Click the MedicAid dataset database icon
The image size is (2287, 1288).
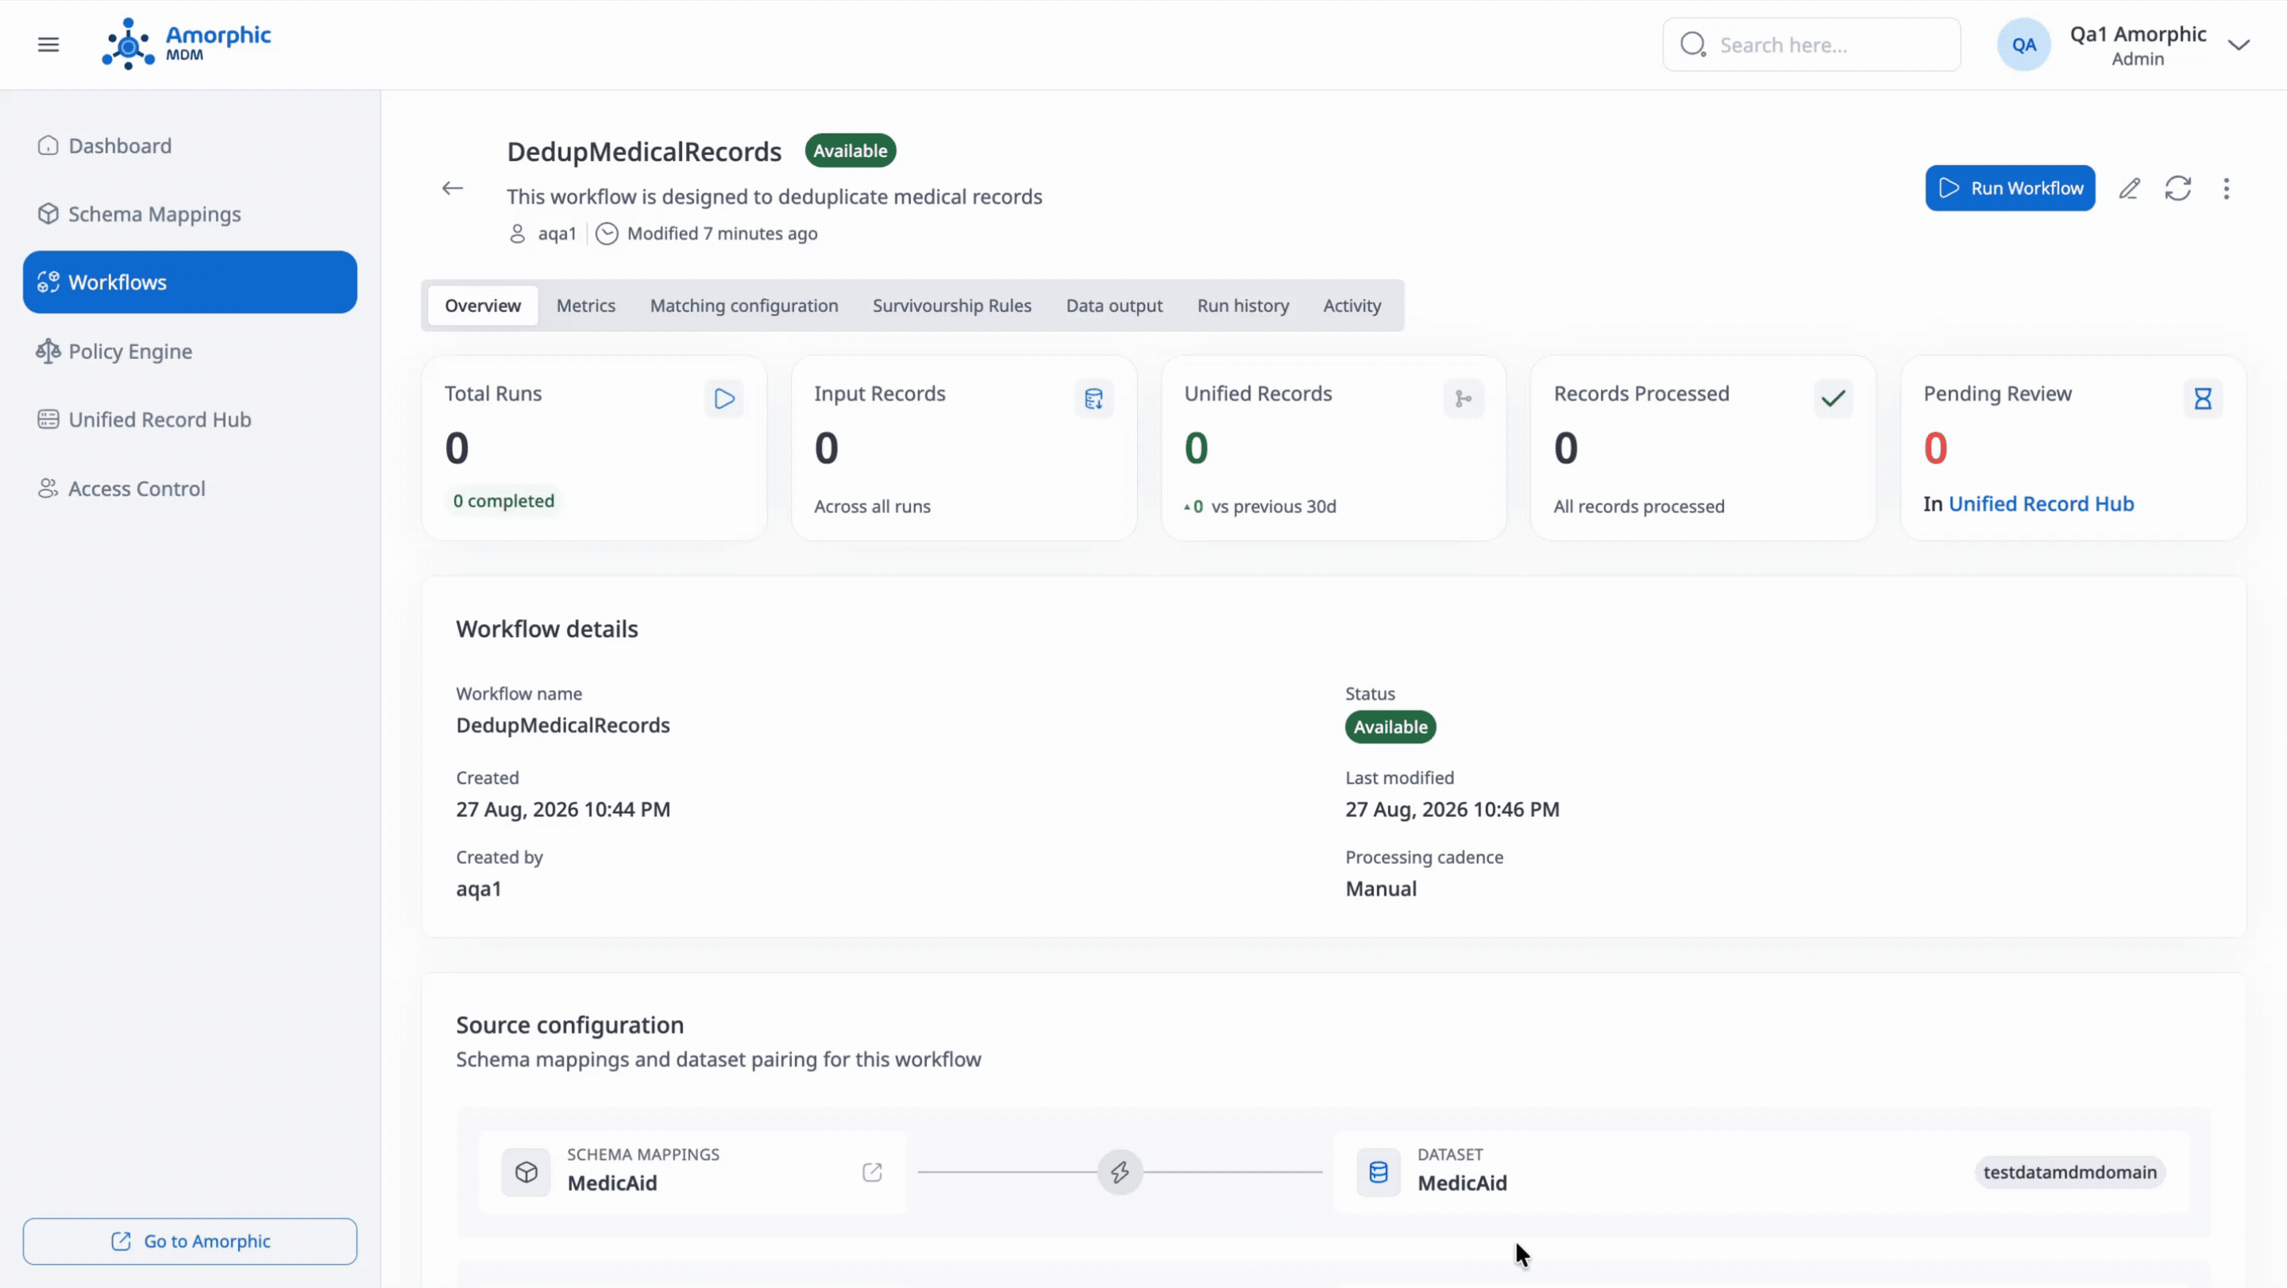(1378, 1172)
